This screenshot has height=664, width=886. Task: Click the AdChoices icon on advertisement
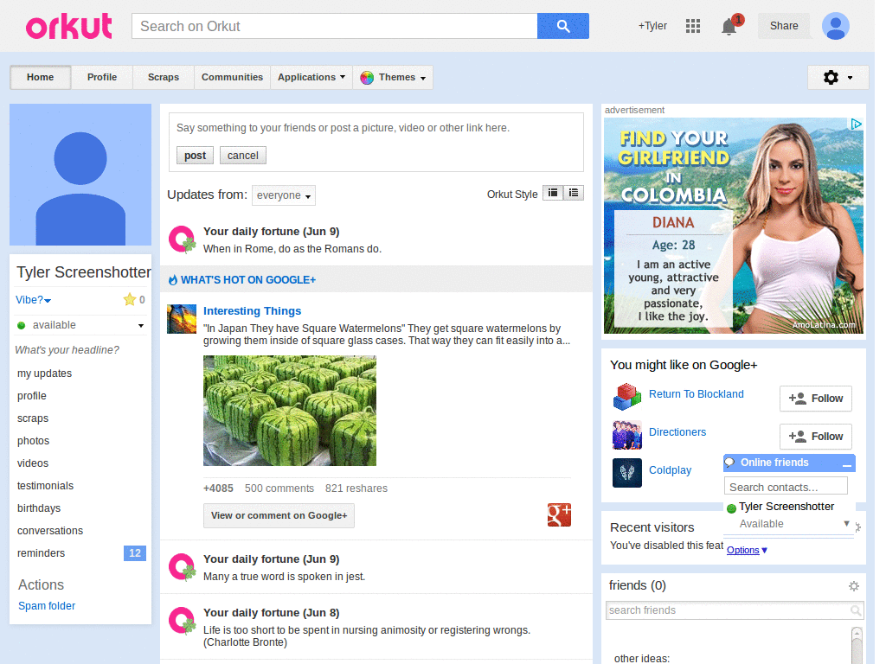[856, 124]
